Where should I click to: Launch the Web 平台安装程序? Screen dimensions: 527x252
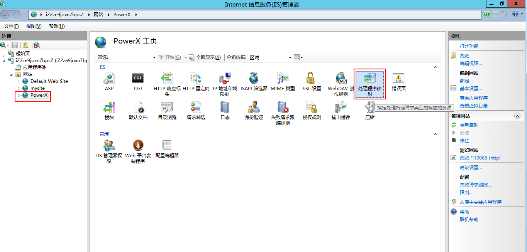(138, 150)
